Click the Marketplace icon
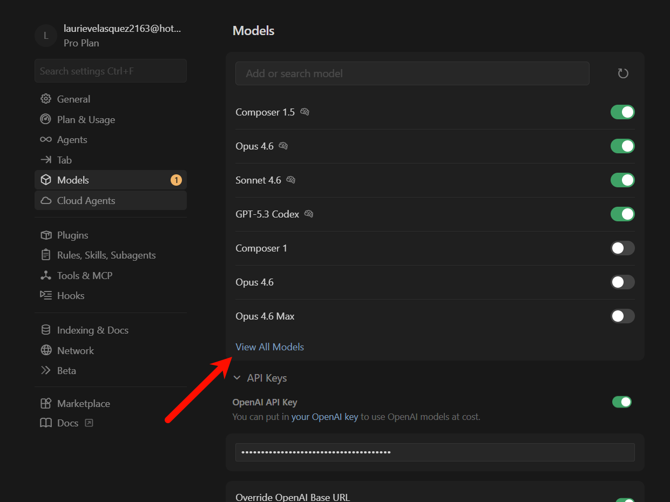Image resolution: width=670 pixels, height=502 pixels. point(46,404)
